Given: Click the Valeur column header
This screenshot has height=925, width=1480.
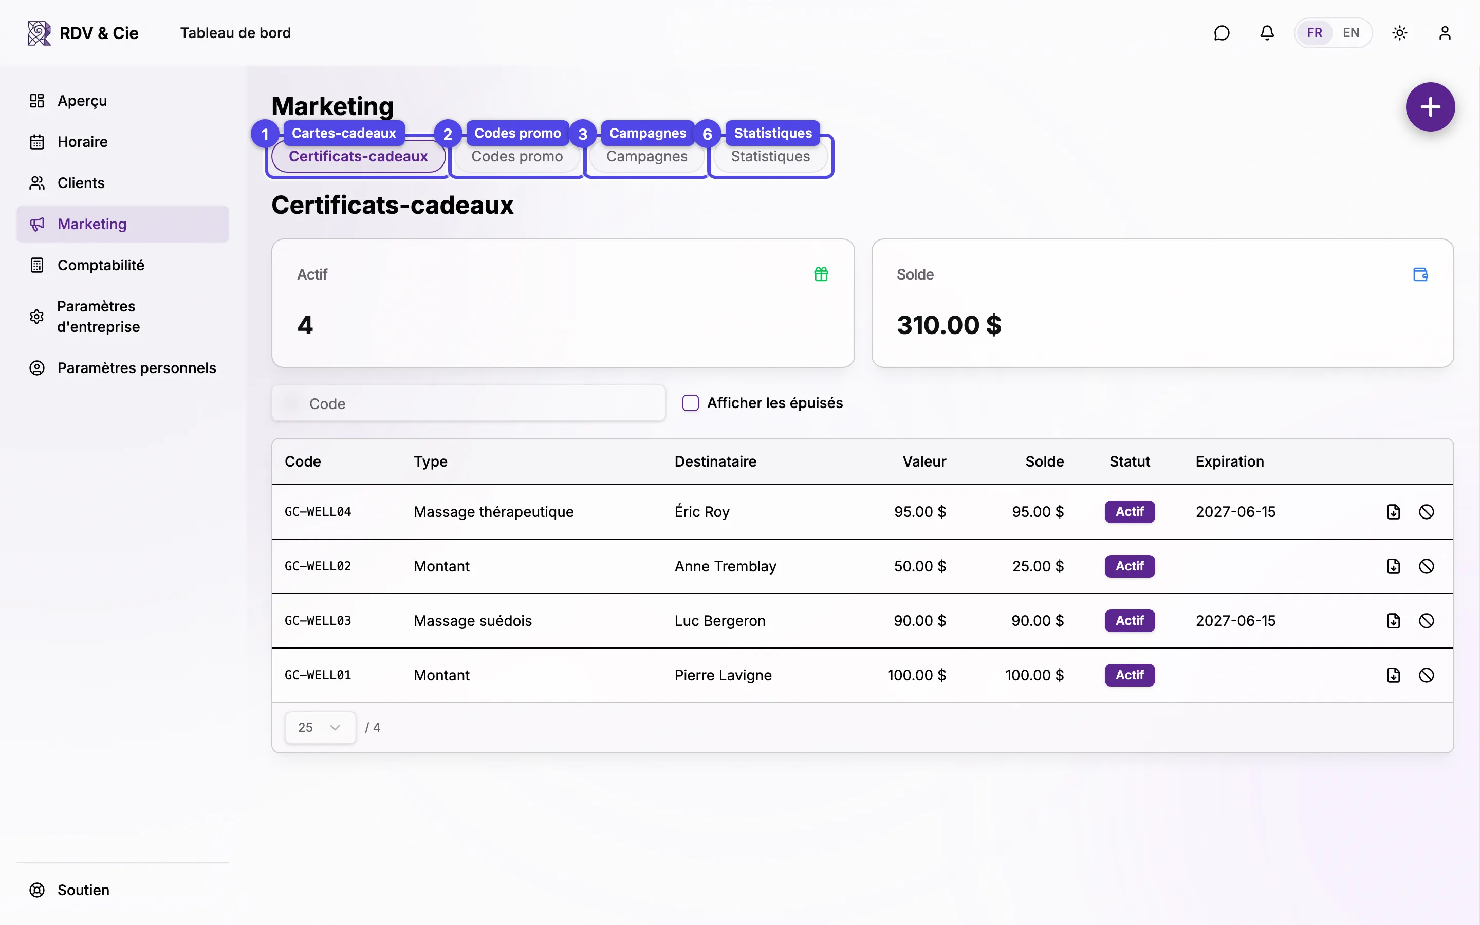Looking at the screenshot, I should click(x=924, y=462).
